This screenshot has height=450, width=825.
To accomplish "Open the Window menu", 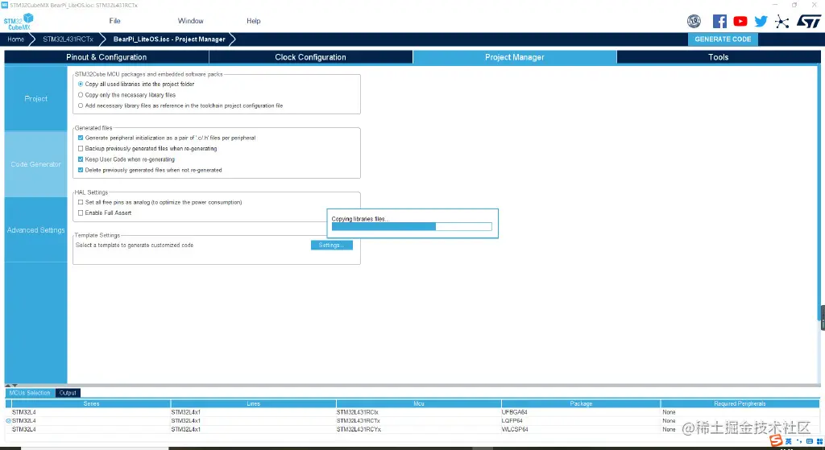I will (190, 21).
